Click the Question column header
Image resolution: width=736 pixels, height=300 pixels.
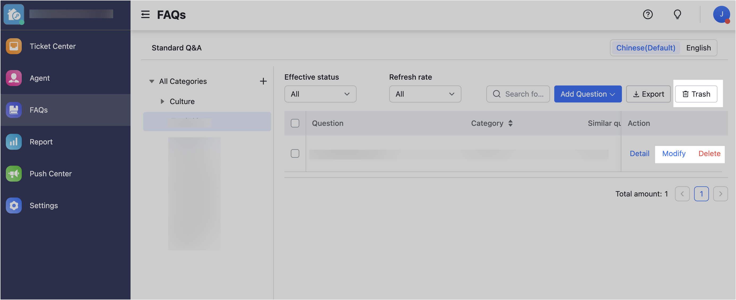pos(327,123)
